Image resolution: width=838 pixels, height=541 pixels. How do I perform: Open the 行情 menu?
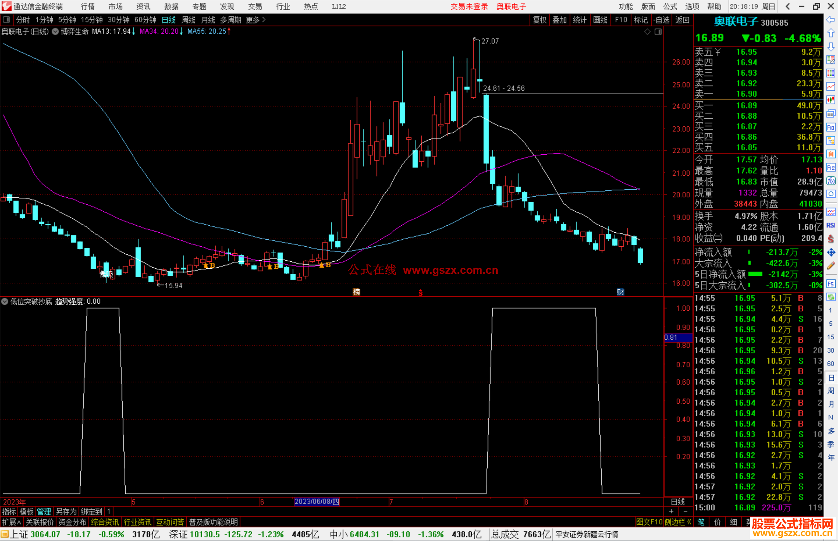coord(87,7)
